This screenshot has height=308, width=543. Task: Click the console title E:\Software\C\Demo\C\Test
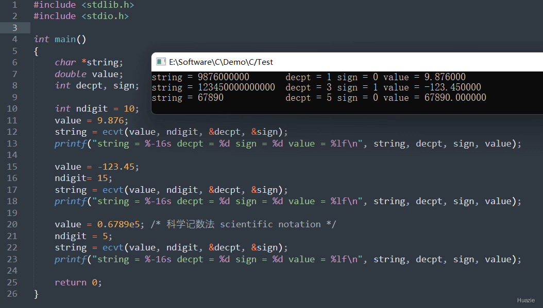click(x=221, y=62)
